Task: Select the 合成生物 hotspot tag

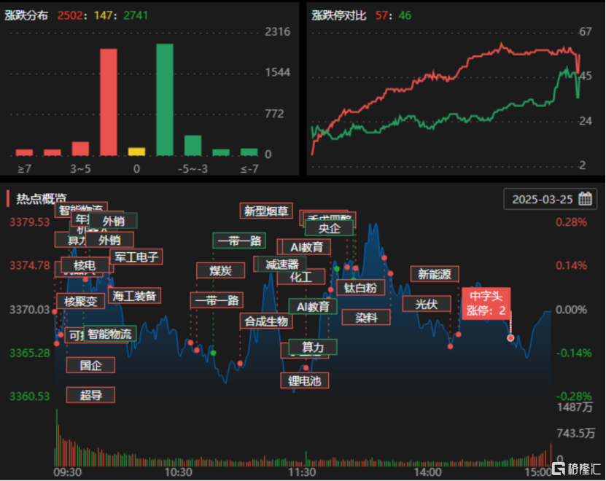Action: click(x=266, y=321)
